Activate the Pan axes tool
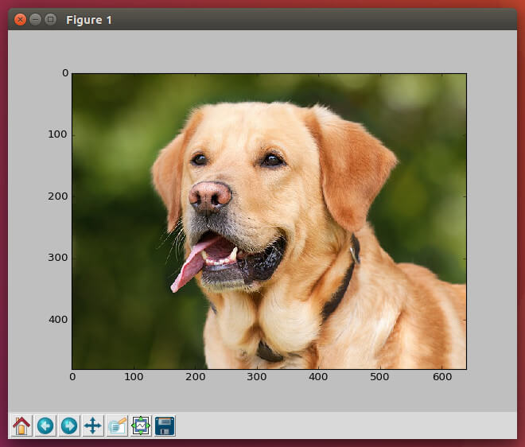The width and height of the screenshot is (525, 447). (x=93, y=426)
